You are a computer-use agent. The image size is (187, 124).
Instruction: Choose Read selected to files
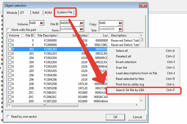(x=144, y=79)
